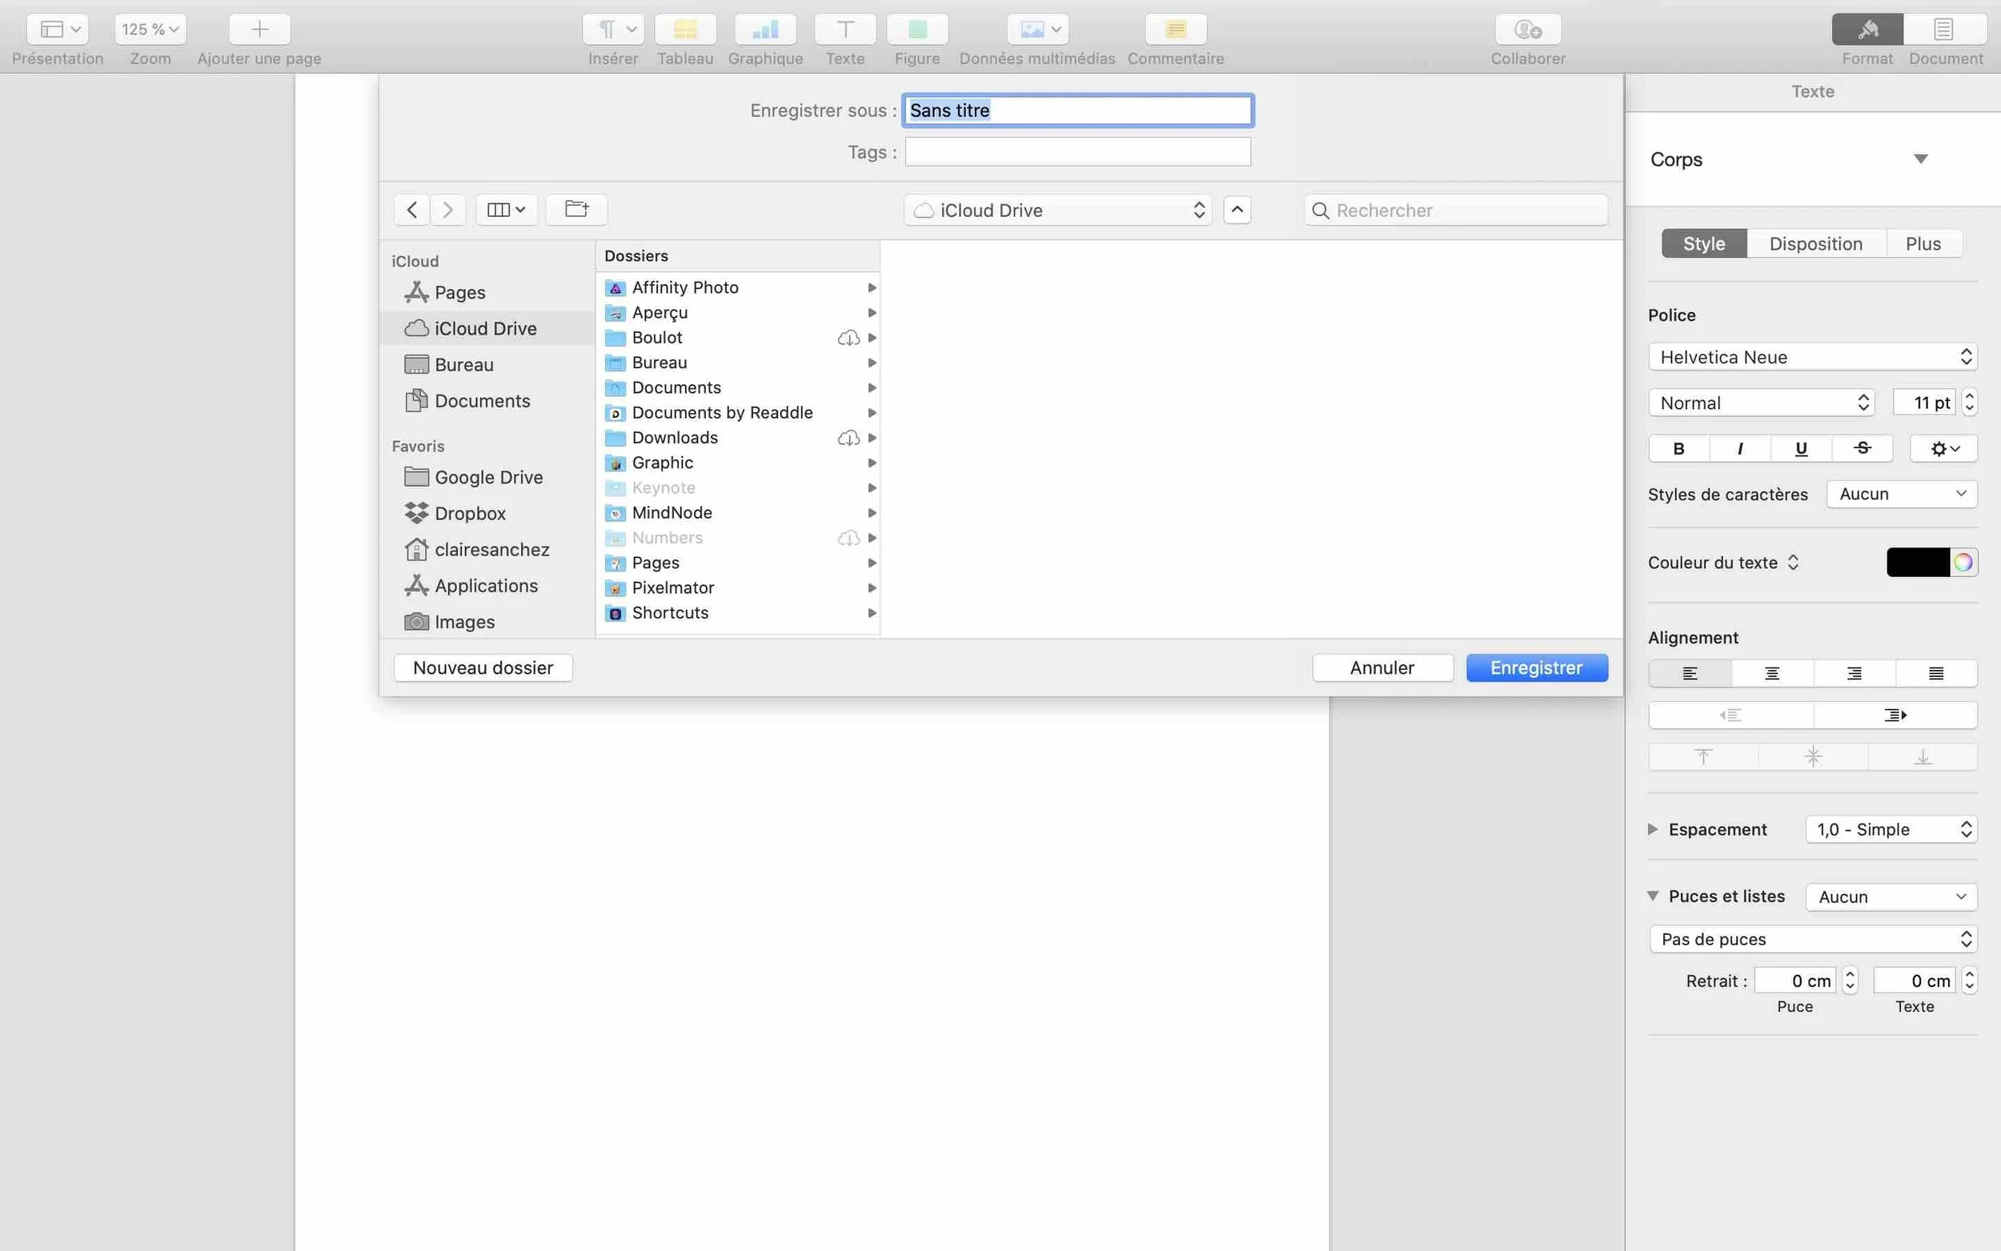Click the Enregistrer button

1536,668
